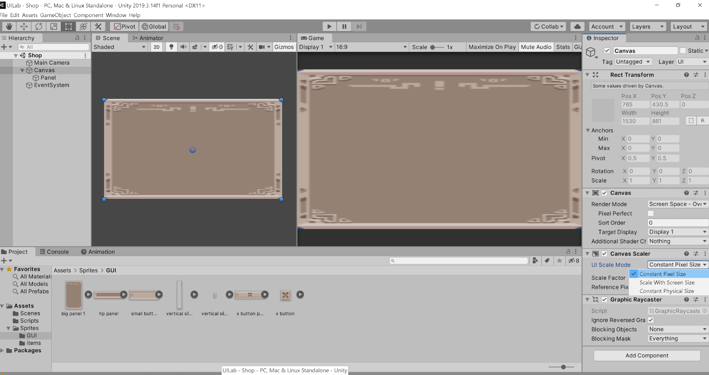Image resolution: width=709 pixels, height=375 pixels.
Task: Switch to Console tab
Action: [54, 252]
